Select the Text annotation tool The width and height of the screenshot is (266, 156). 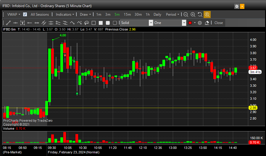[x=22, y=23]
